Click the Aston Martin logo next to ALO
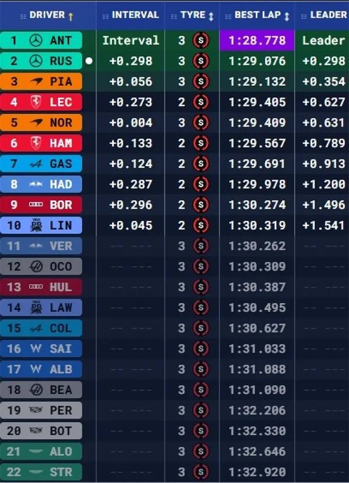 pyautogui.click(x=36, y=452)
